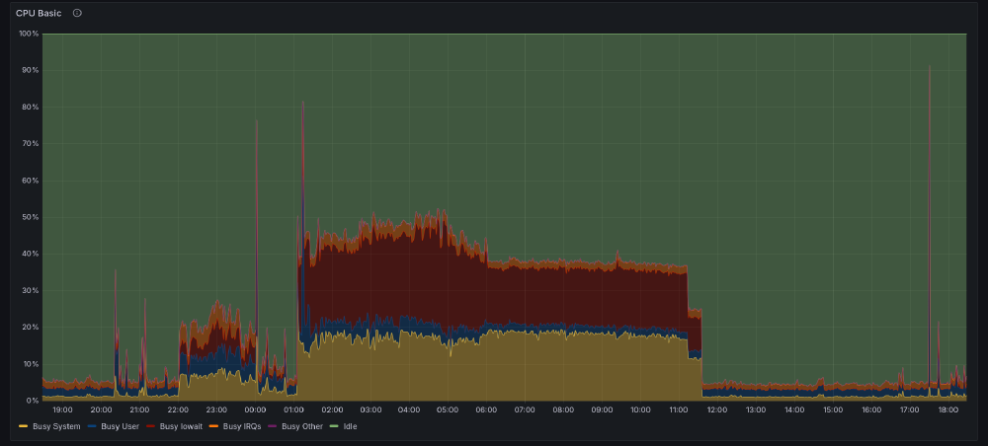
Task: Open the CPU Basic panel title menu
Action: click(x=39, y=13)
